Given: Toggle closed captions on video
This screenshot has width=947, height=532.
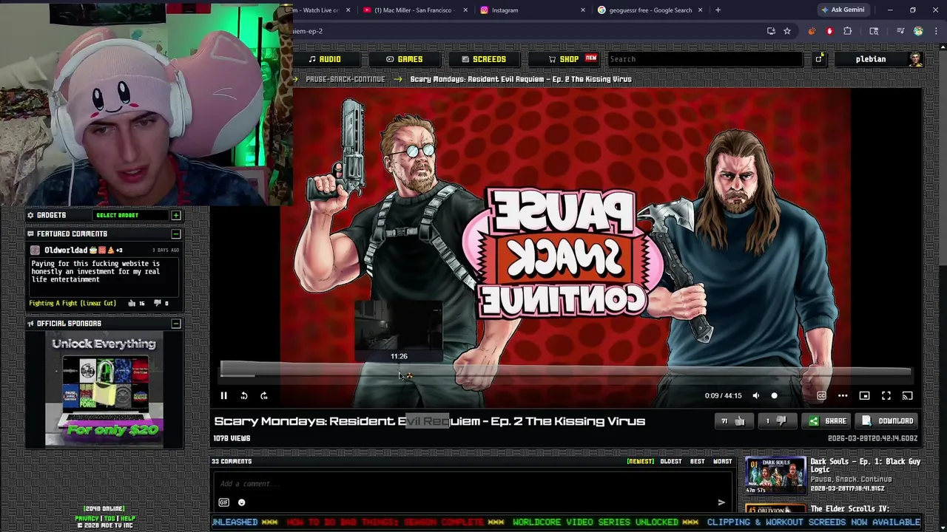Looking at the screenshot, I should [x=821, y=396].
